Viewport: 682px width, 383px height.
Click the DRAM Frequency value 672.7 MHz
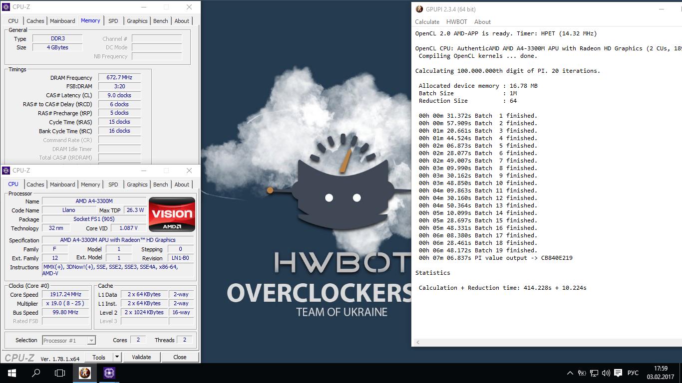pyautogui.click(x=119, y=78)
